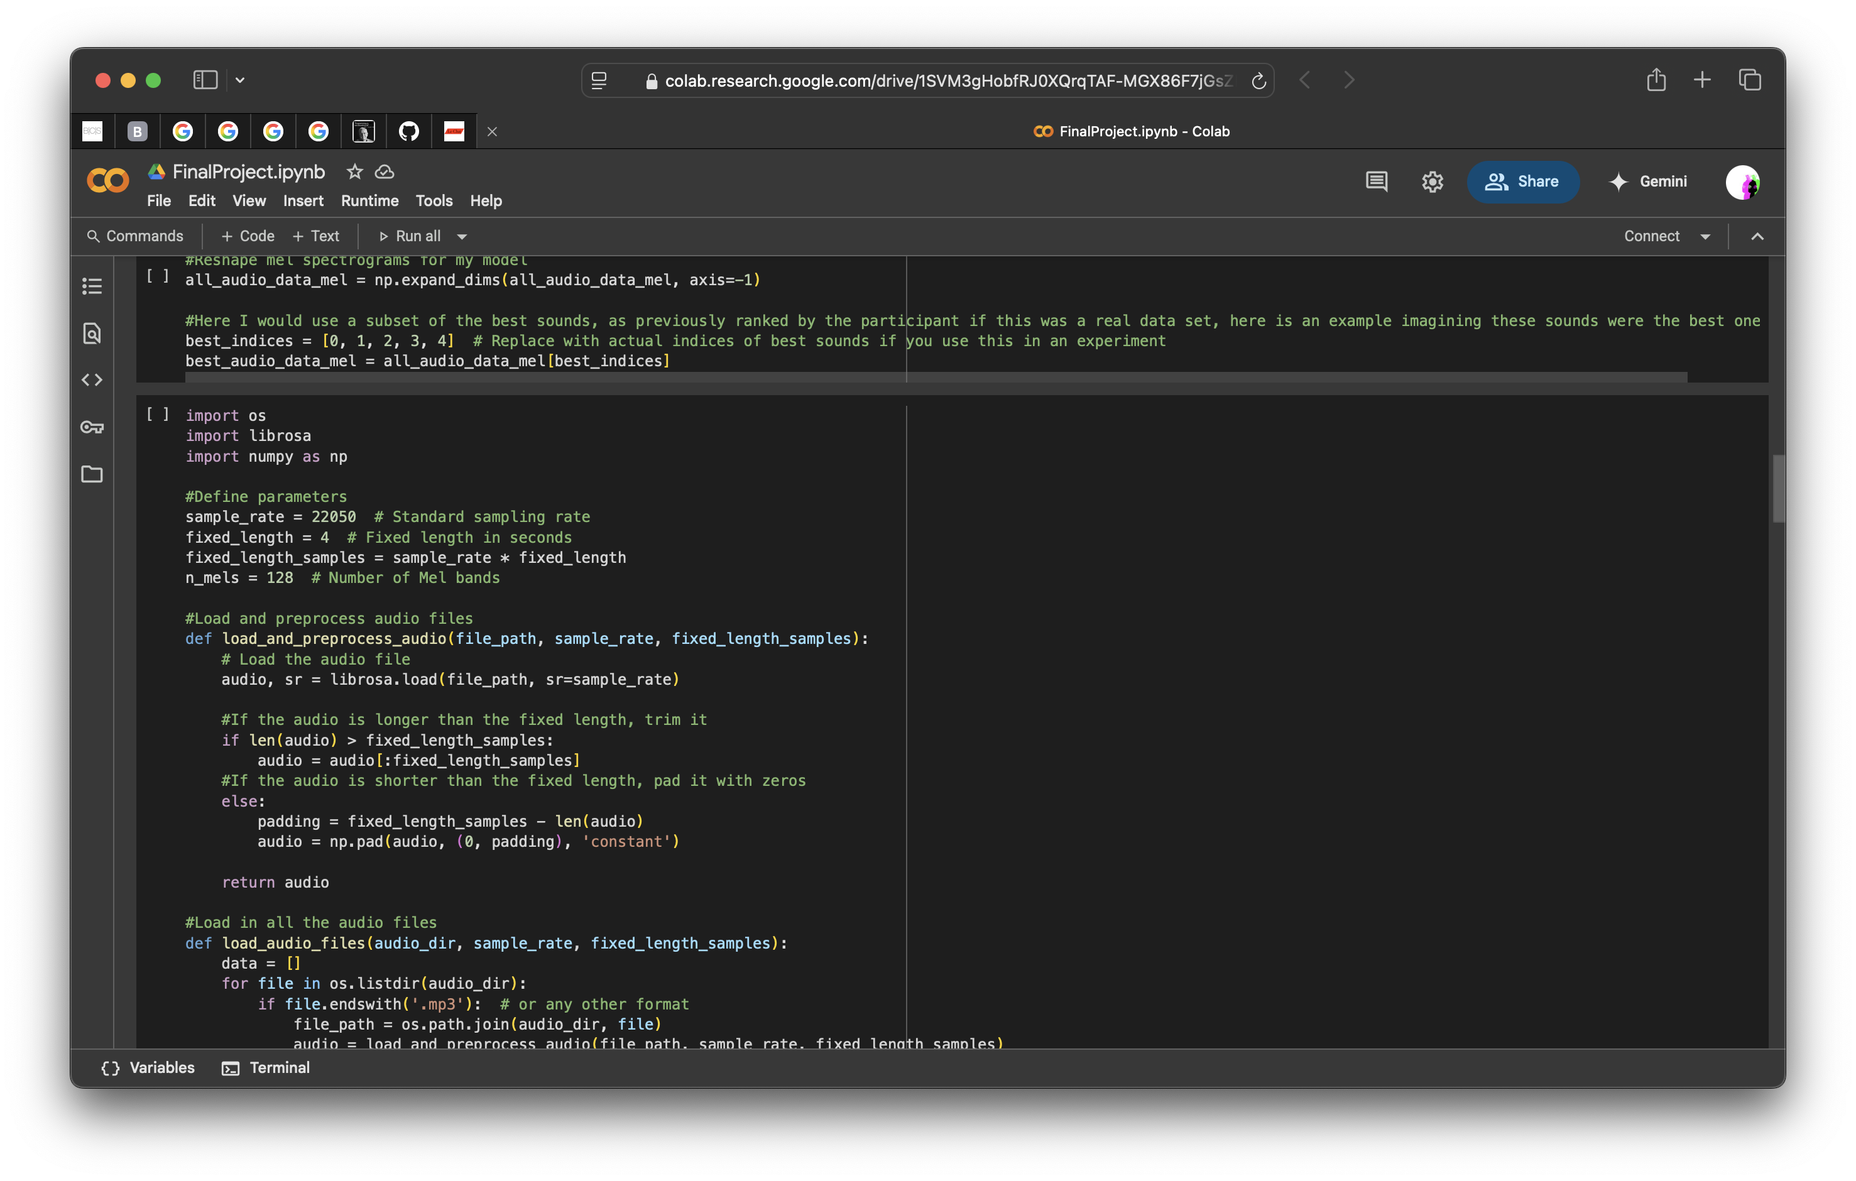Go forward with the browser forward arrow
Image resolution: width=1856 pixels, height=1181 pixels.
coord(1349,80)
